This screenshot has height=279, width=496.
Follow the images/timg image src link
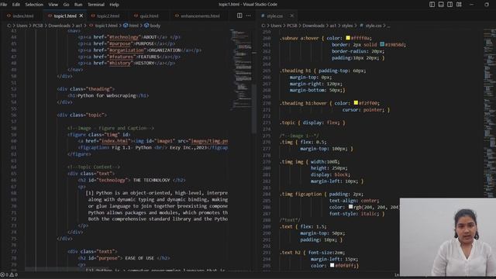[209, 141]
